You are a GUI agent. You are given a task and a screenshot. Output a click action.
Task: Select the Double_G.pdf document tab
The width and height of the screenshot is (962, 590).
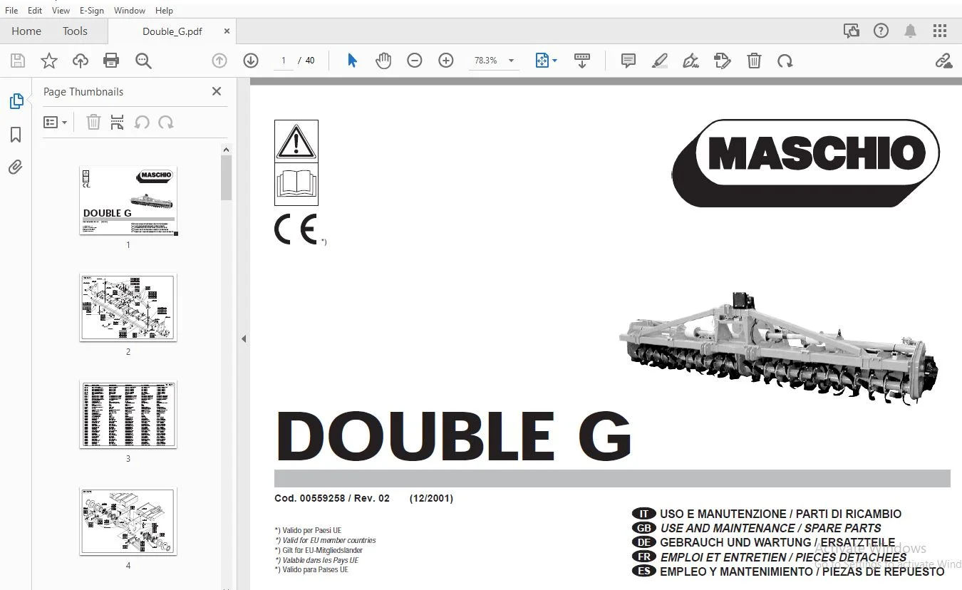coord(172,31)
